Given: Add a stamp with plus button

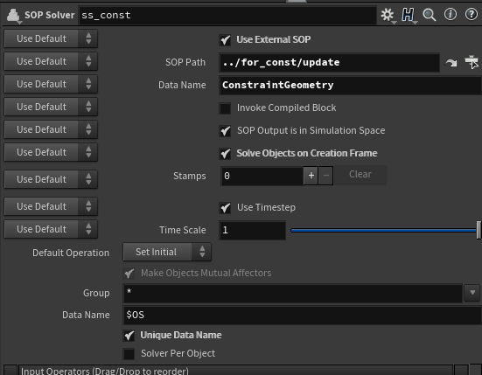Looking at the screenshot, I should [311, 176].
